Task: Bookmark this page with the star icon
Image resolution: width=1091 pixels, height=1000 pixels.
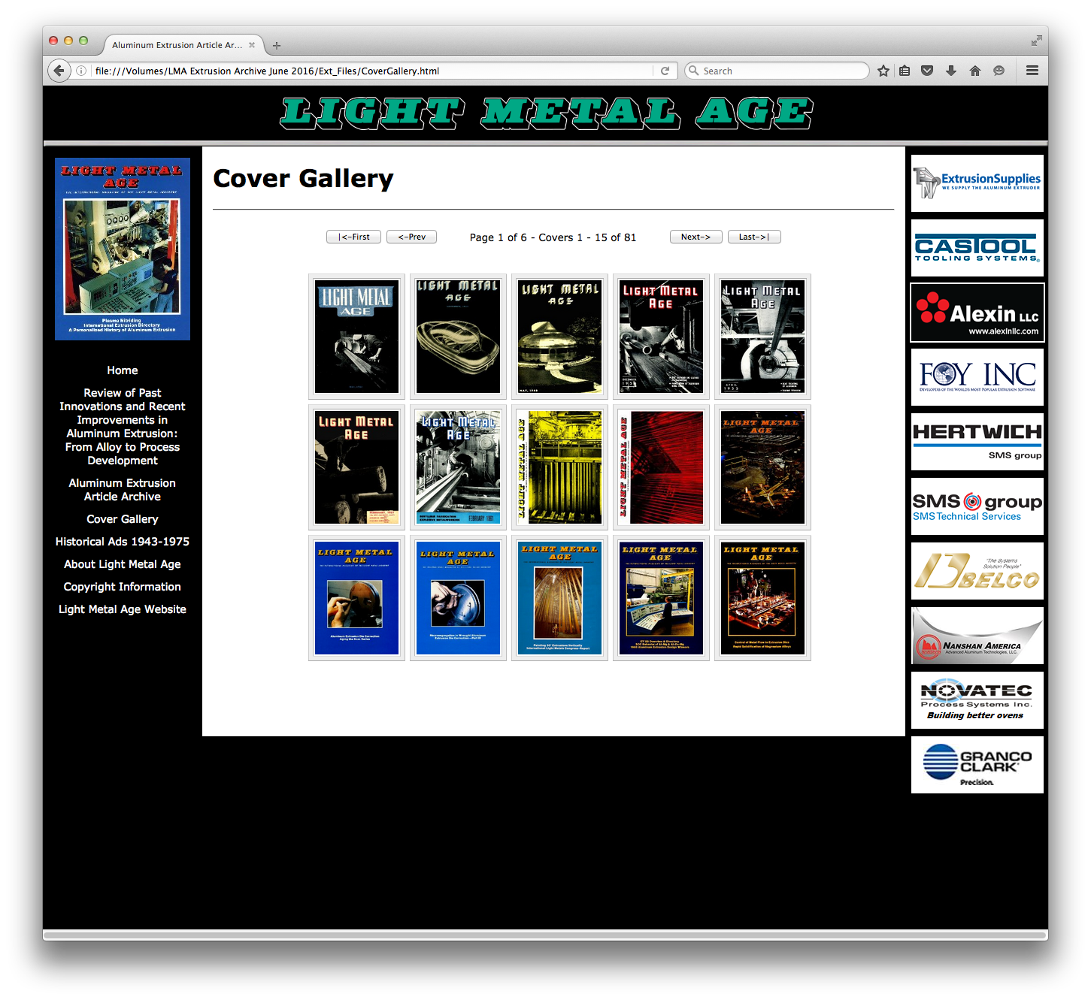Action: pos(883,71)
